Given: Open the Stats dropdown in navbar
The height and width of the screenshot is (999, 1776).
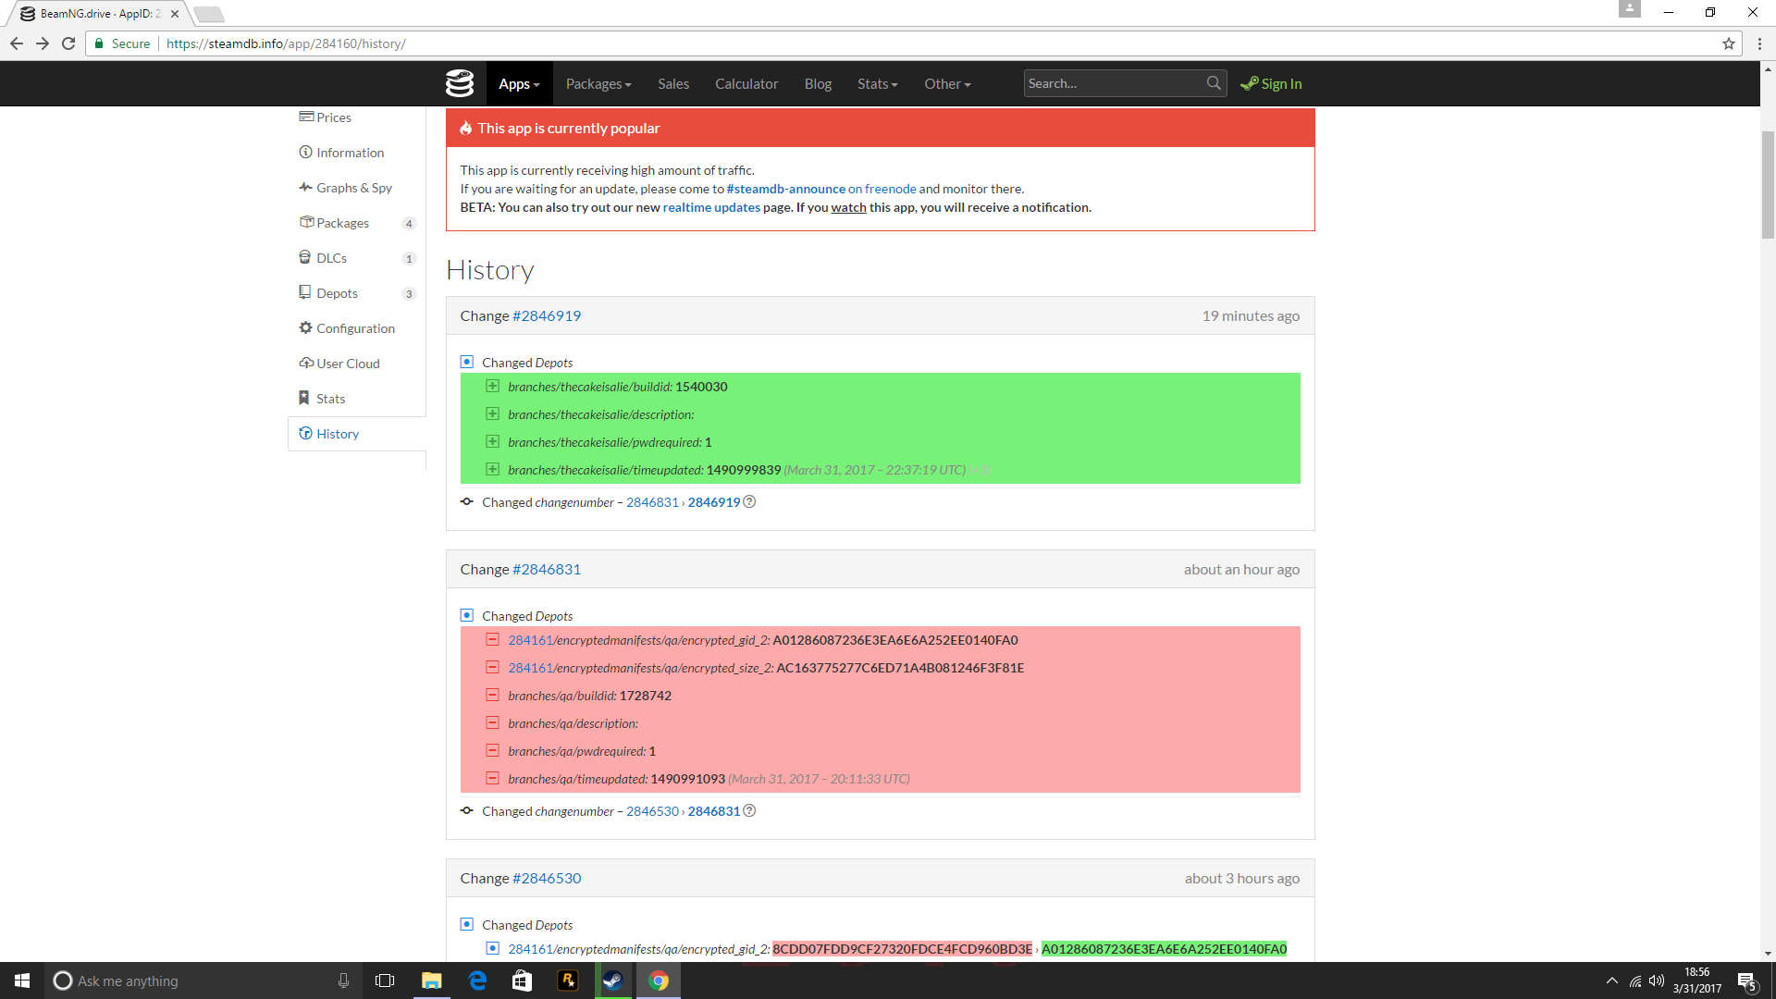Looking at the screenshot, I should click(877, 83).
